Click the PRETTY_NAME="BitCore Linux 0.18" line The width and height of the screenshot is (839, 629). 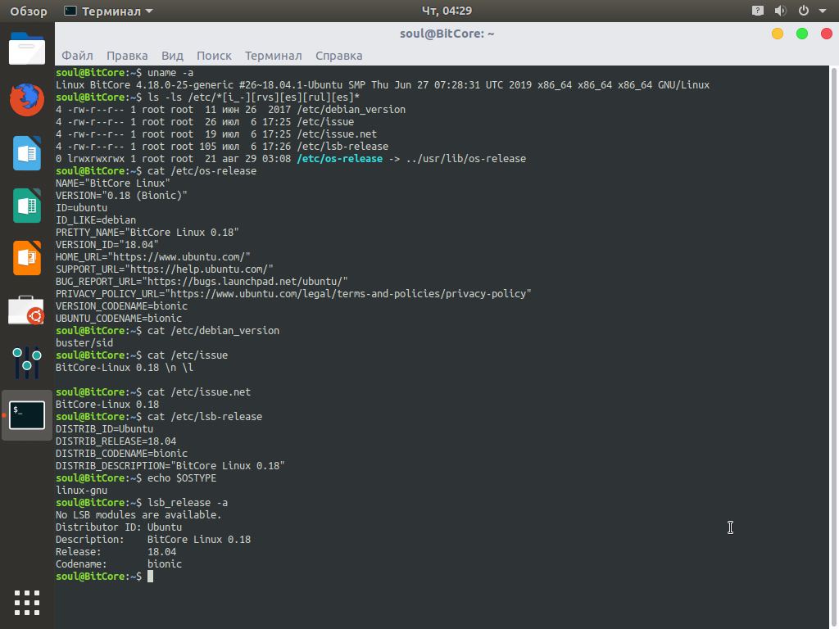(x=147, y=233)
